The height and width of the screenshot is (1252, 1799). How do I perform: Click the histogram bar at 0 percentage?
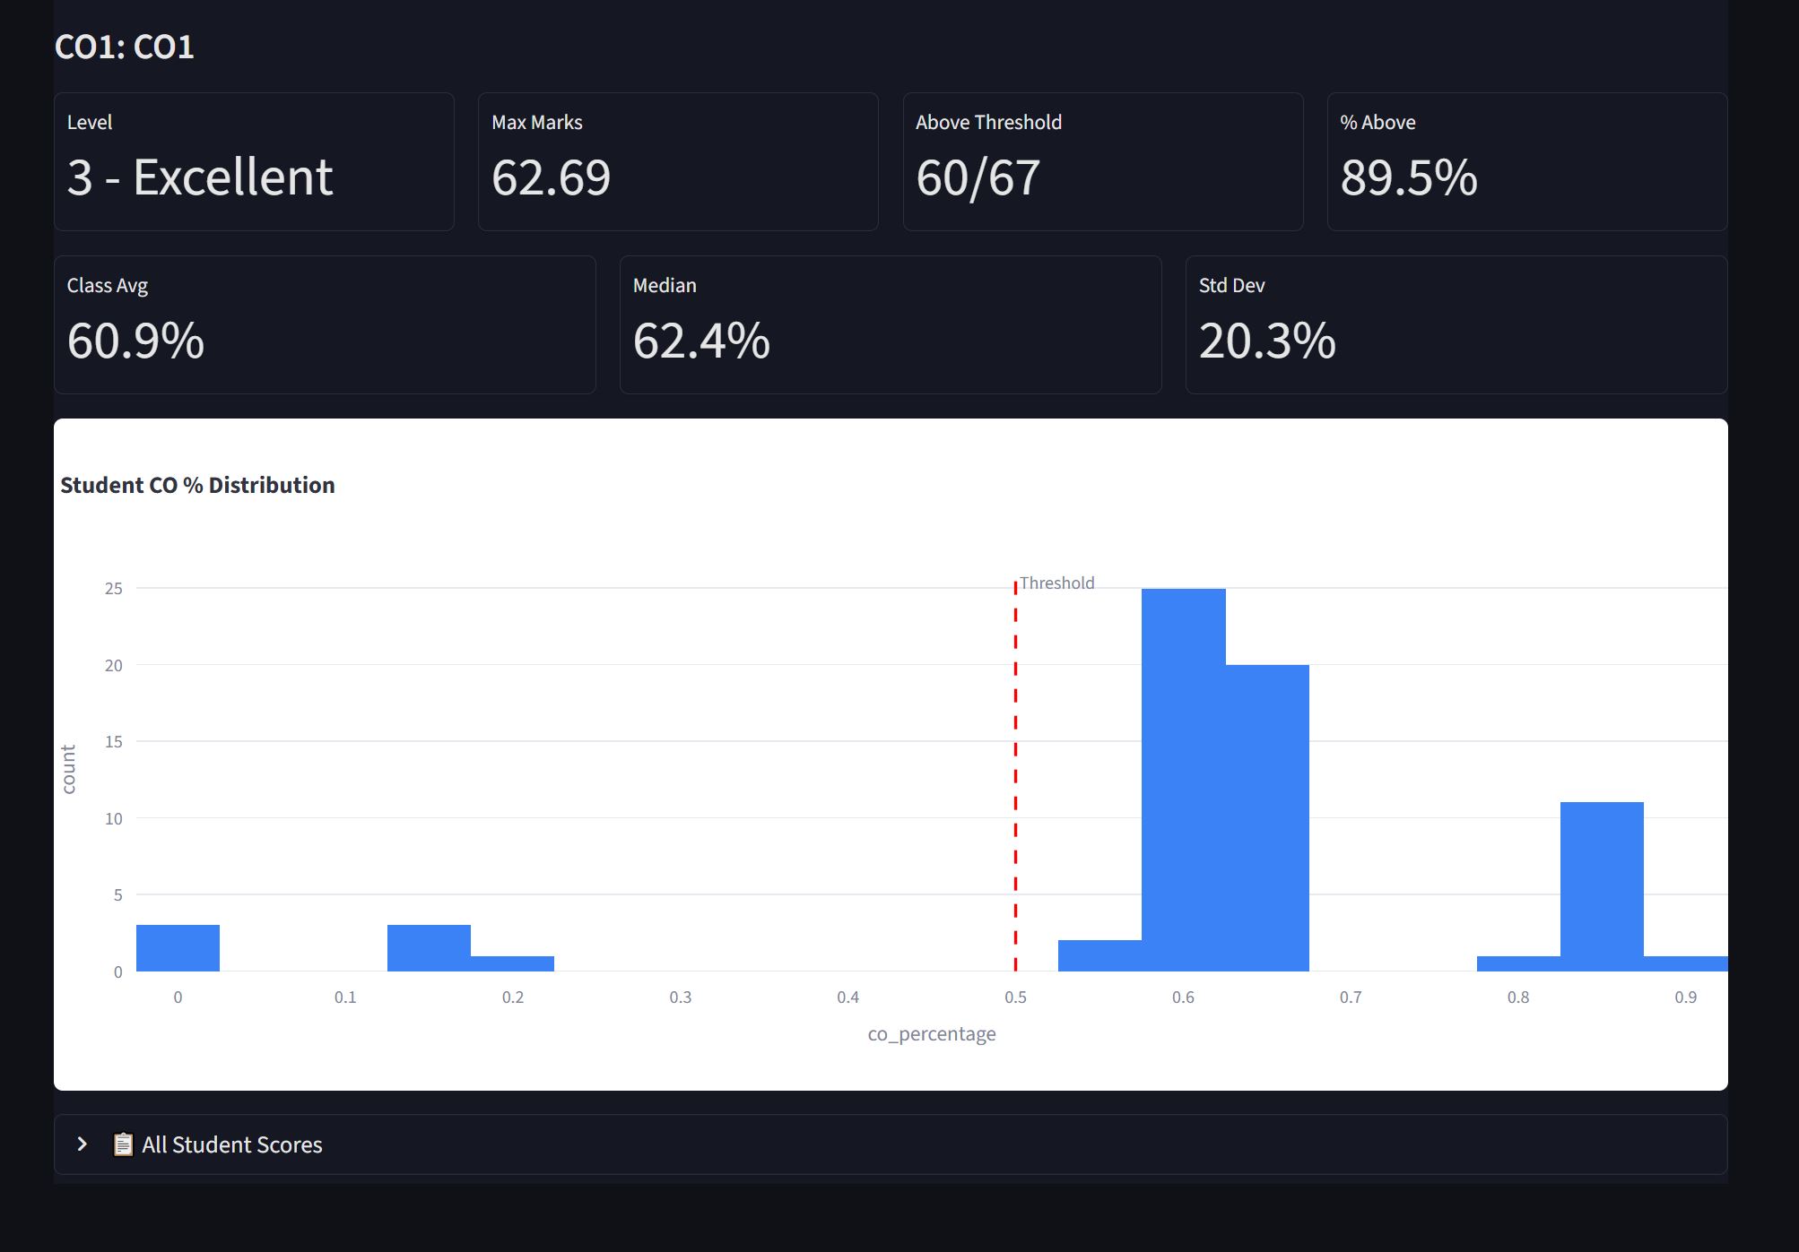click(178, 948)
